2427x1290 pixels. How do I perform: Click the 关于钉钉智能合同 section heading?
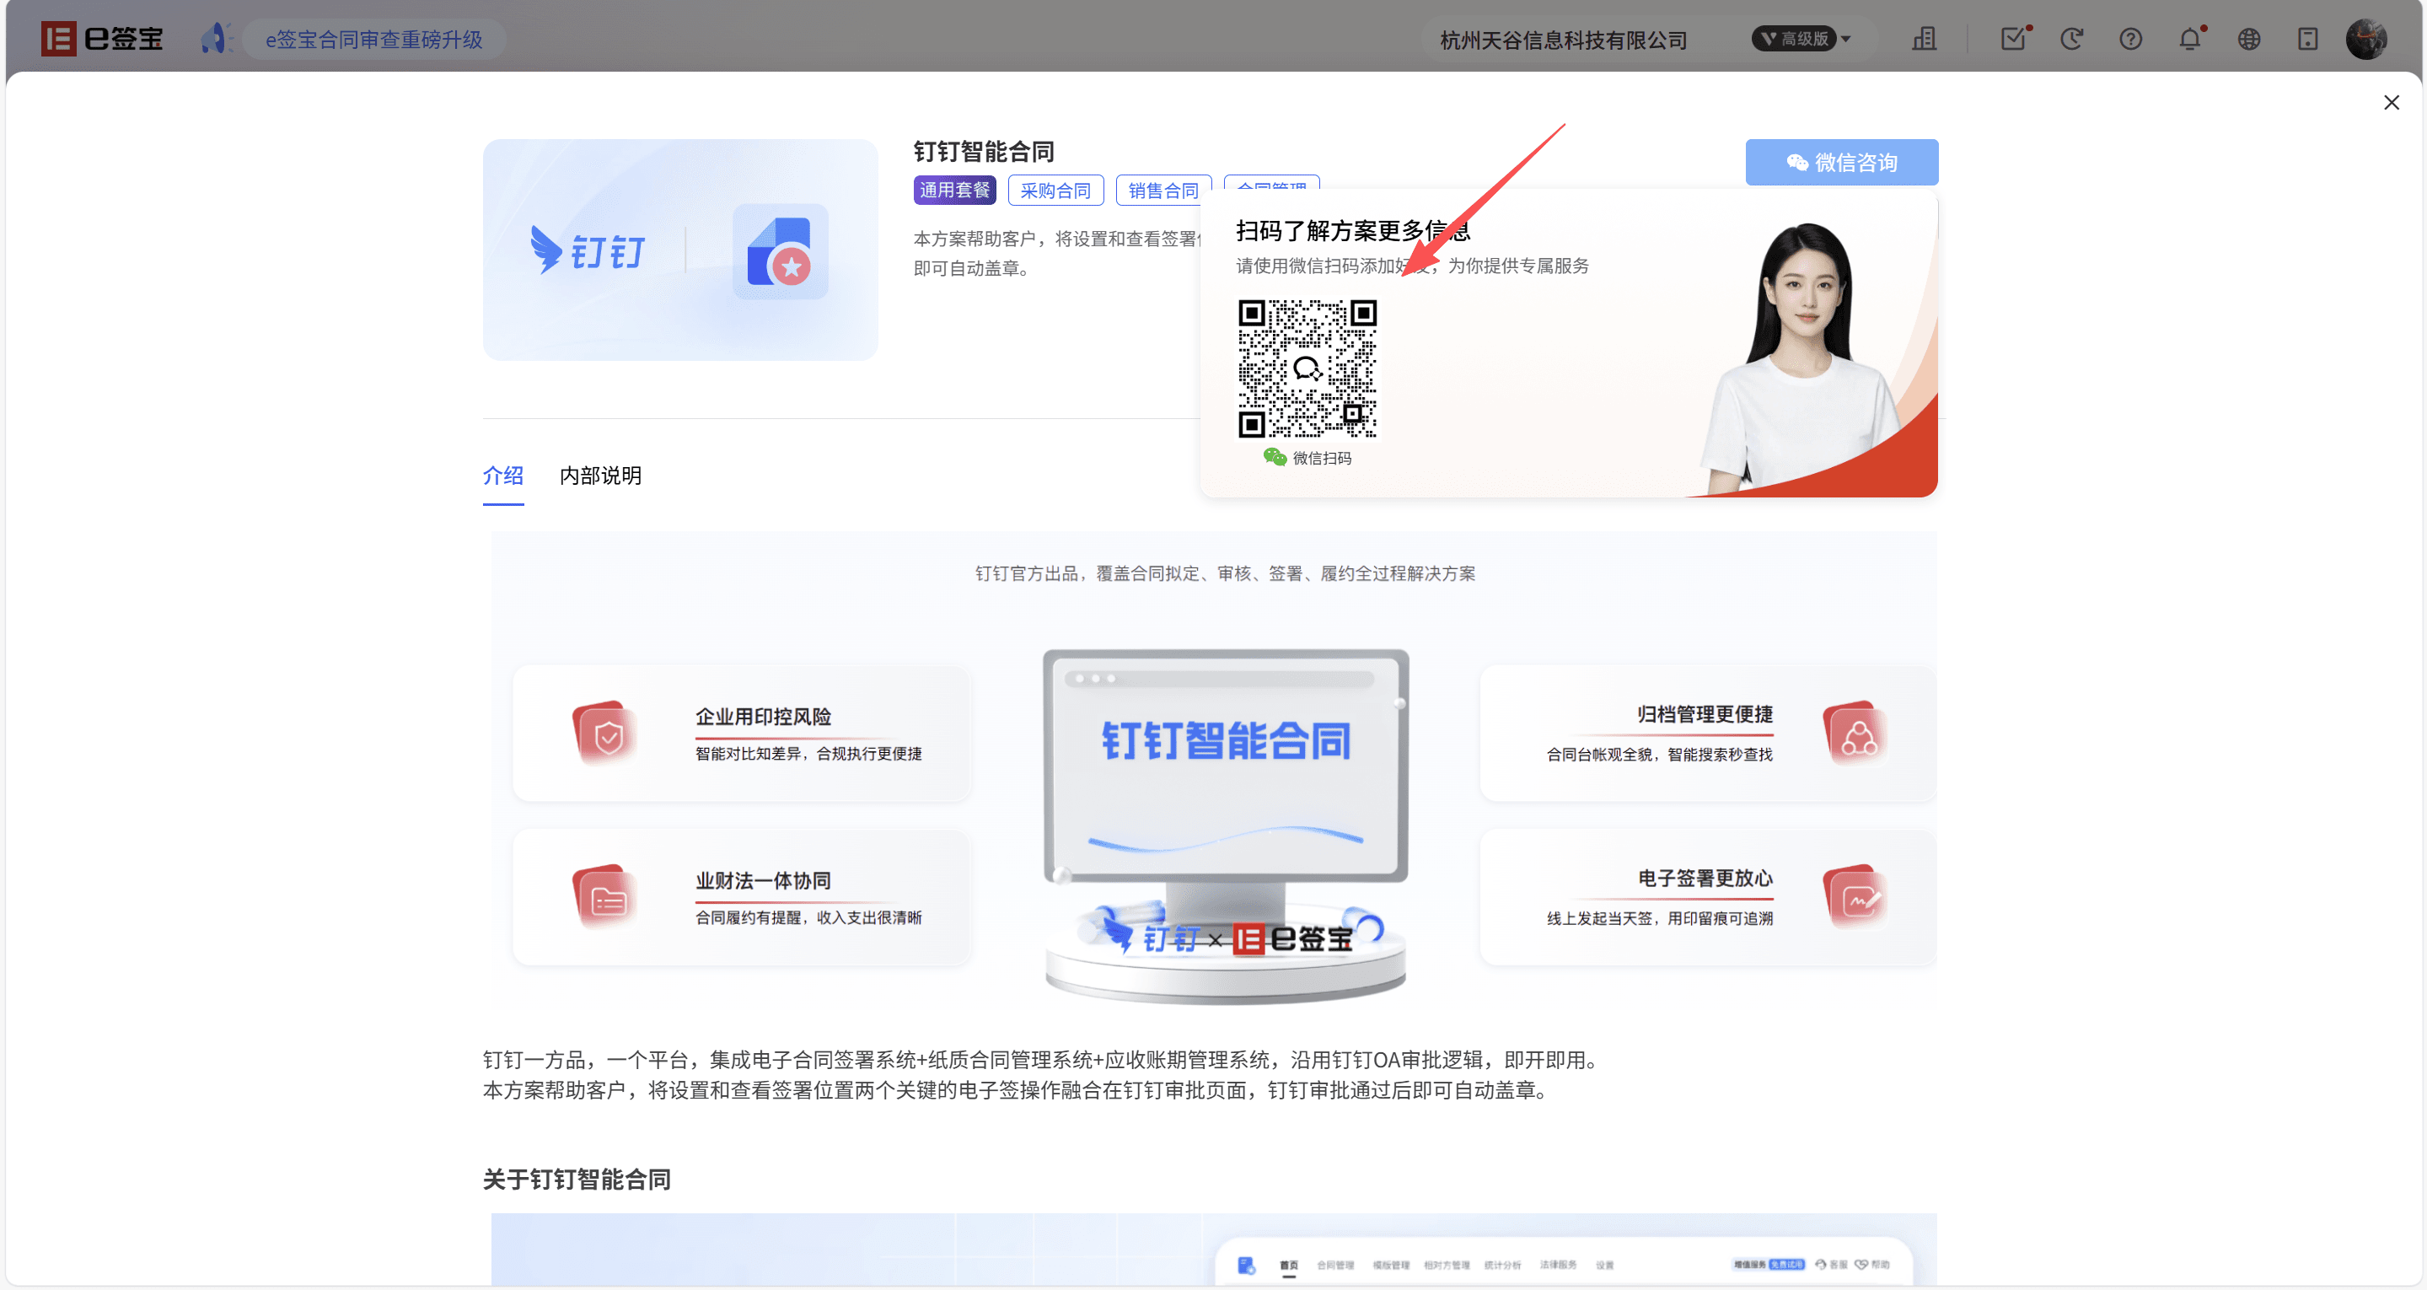tap(577, 1179)
